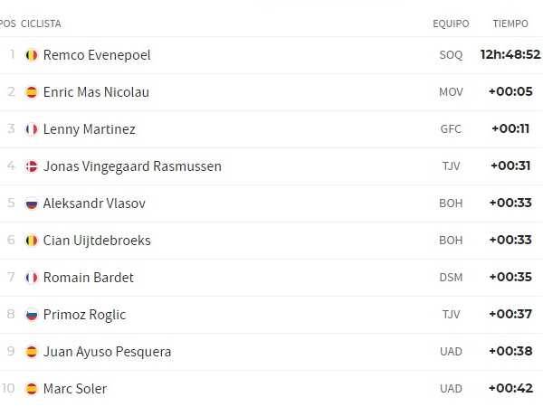543x407 pixels.
Task: Click the Spanish flag beside Enric Mas Nicolau
Action: pyautogui.click(x=32, y=91)
